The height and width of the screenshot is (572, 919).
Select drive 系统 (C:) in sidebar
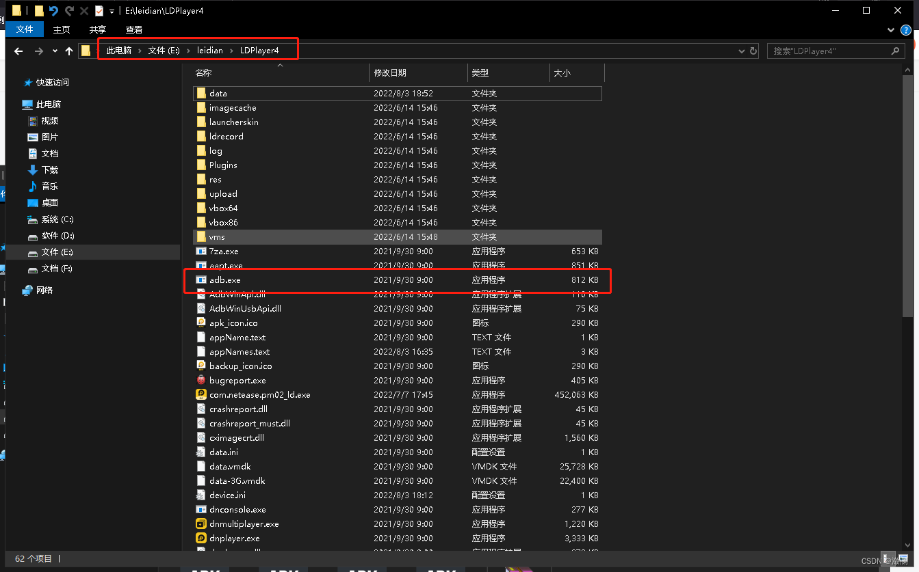pos(57,219)
